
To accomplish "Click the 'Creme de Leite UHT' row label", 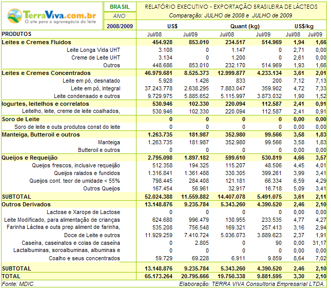I will point(95,57).
